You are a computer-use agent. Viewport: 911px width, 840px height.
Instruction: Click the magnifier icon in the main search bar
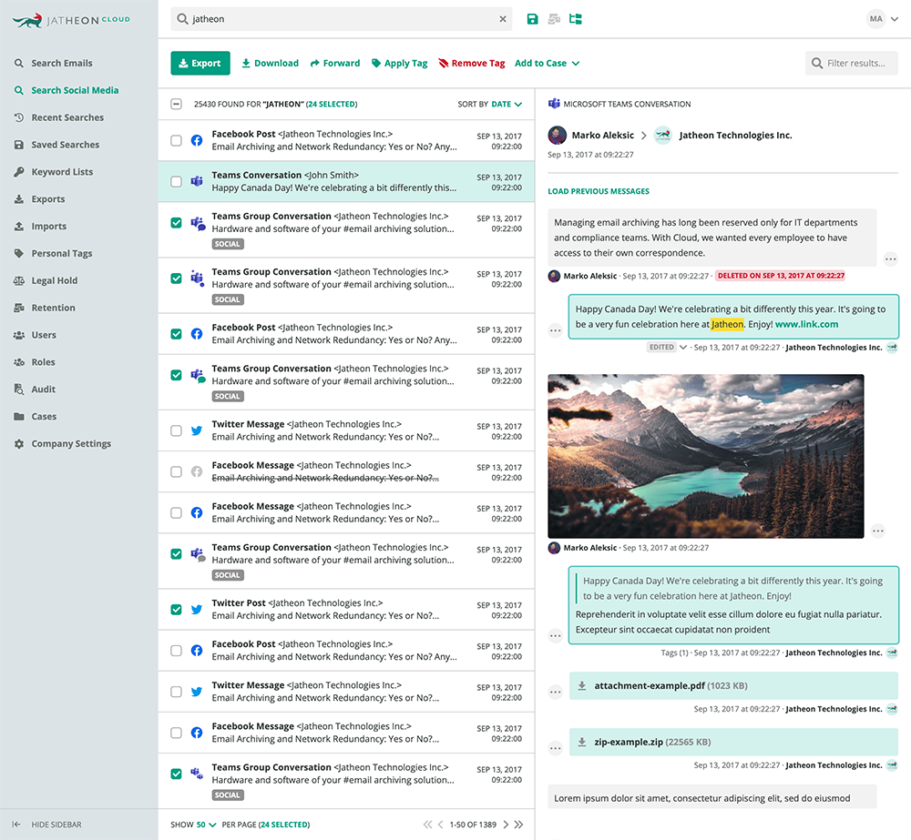point(182,19)
